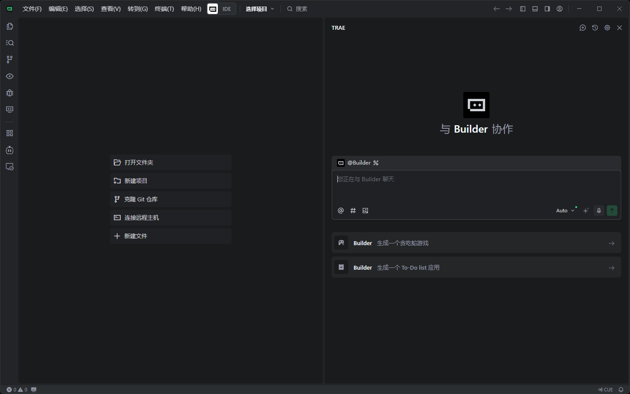
Task: Open the 转到(G) menu
Action: coord(137,9)
